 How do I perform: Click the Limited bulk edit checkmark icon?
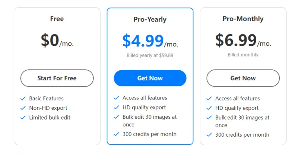[x=23, y=118]
